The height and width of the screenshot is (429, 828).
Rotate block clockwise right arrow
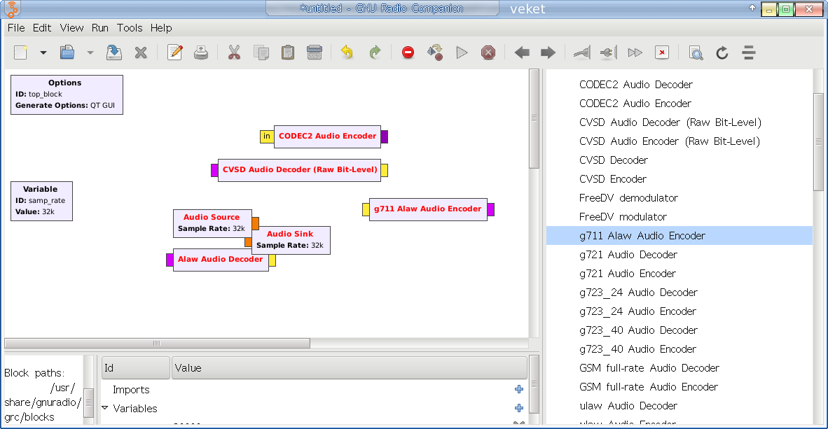point(548,52)
